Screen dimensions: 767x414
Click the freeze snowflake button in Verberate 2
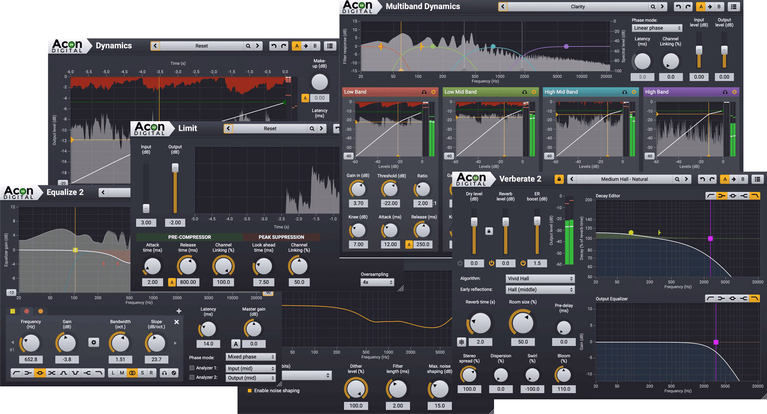(x=462, y=342)
